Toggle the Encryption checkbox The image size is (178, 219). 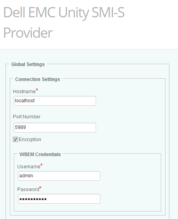(x=15, y=140)
